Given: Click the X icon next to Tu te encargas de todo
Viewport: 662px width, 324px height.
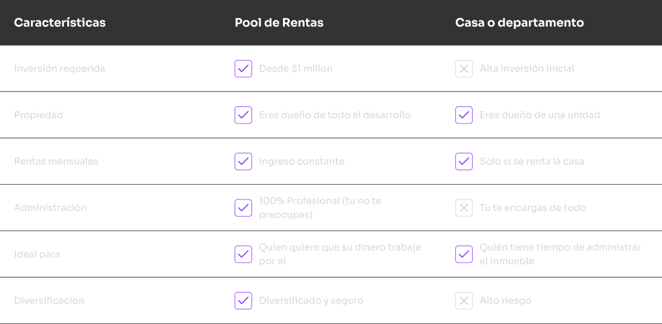Looking at the screenshot, I should (x=464, y=208).
